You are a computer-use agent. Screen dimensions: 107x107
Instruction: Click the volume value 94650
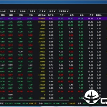42,58
